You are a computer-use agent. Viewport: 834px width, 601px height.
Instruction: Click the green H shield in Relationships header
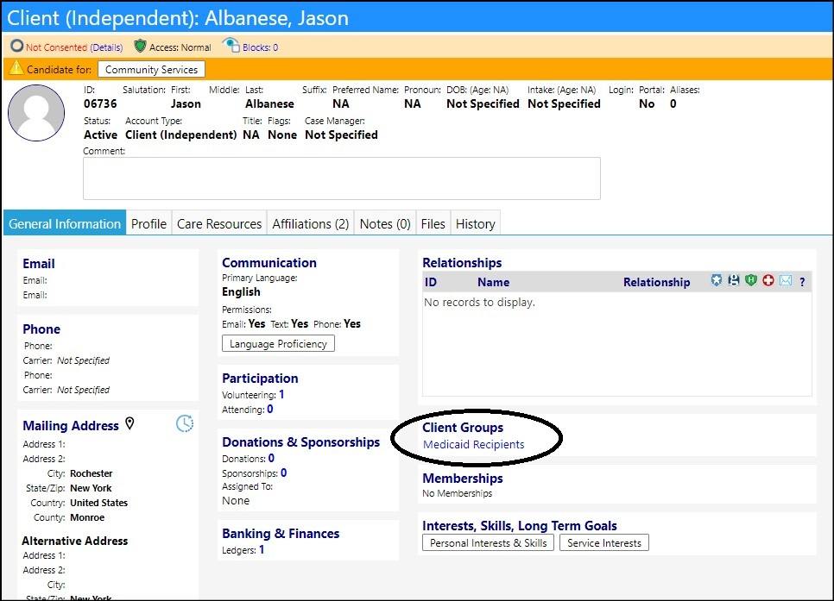point(750,280)
